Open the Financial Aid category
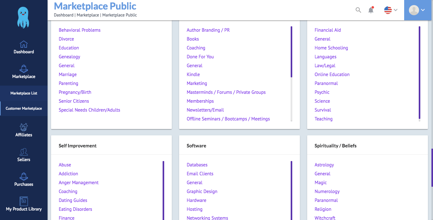This screenshot has height=220, width=433. pyautogui.click(x=328, y=30)
